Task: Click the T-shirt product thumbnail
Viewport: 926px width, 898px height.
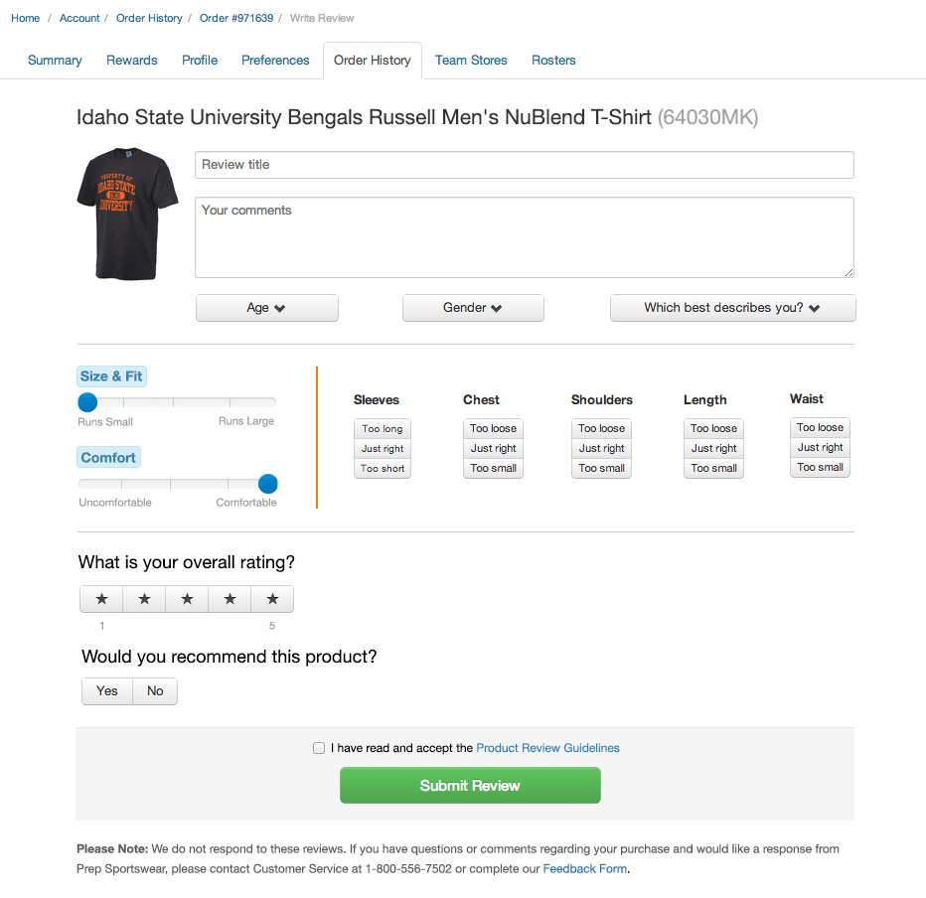Action: 127,214
